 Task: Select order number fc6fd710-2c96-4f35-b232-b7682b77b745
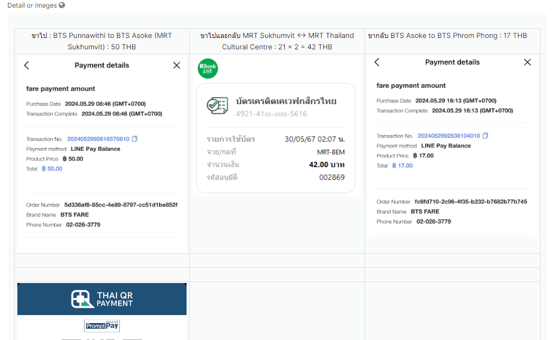(471, 202)
